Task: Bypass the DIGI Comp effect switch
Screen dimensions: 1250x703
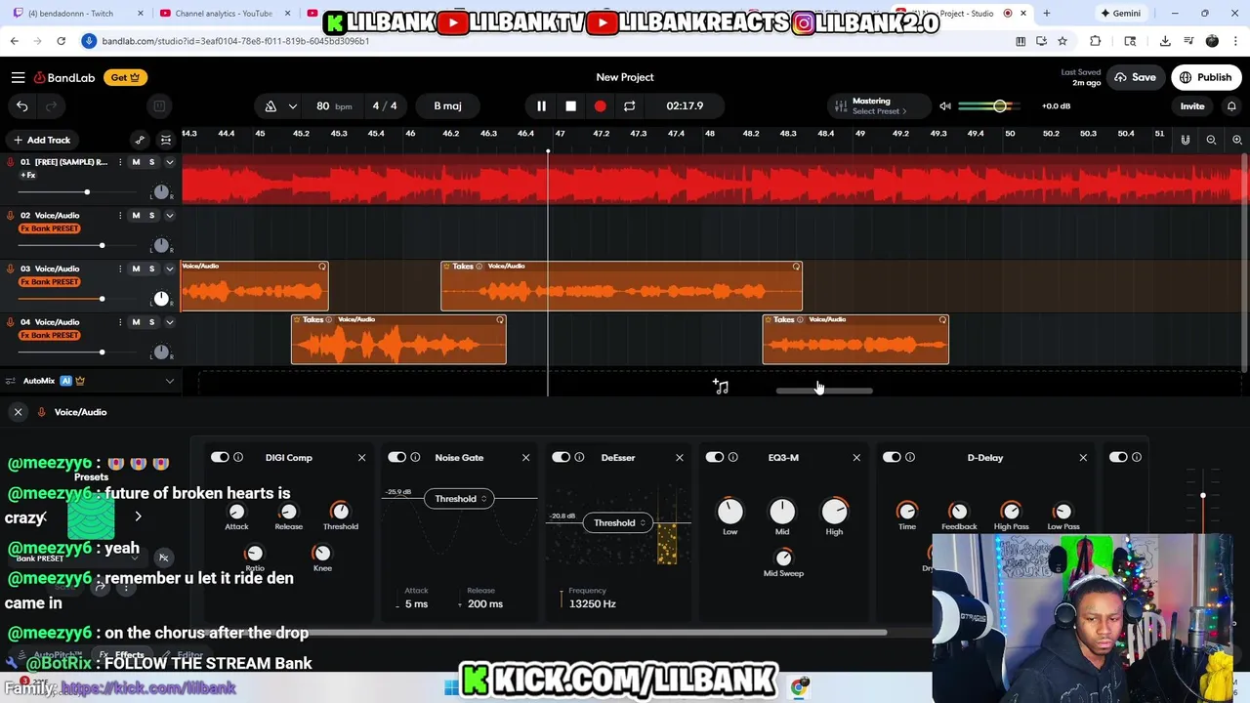Action: (220, 457)
